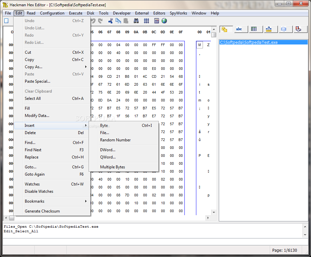Choose Disable Watches menu entry
Screen dimensions: 311x257
52,191
